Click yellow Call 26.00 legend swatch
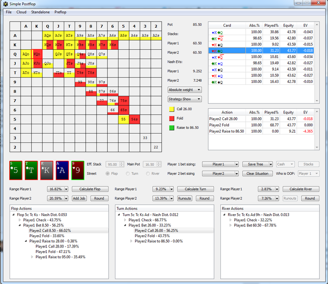 click(171, 109)
